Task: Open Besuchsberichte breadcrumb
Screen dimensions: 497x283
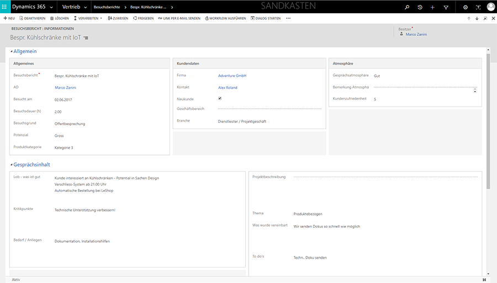Action: (x=107, y=7)
